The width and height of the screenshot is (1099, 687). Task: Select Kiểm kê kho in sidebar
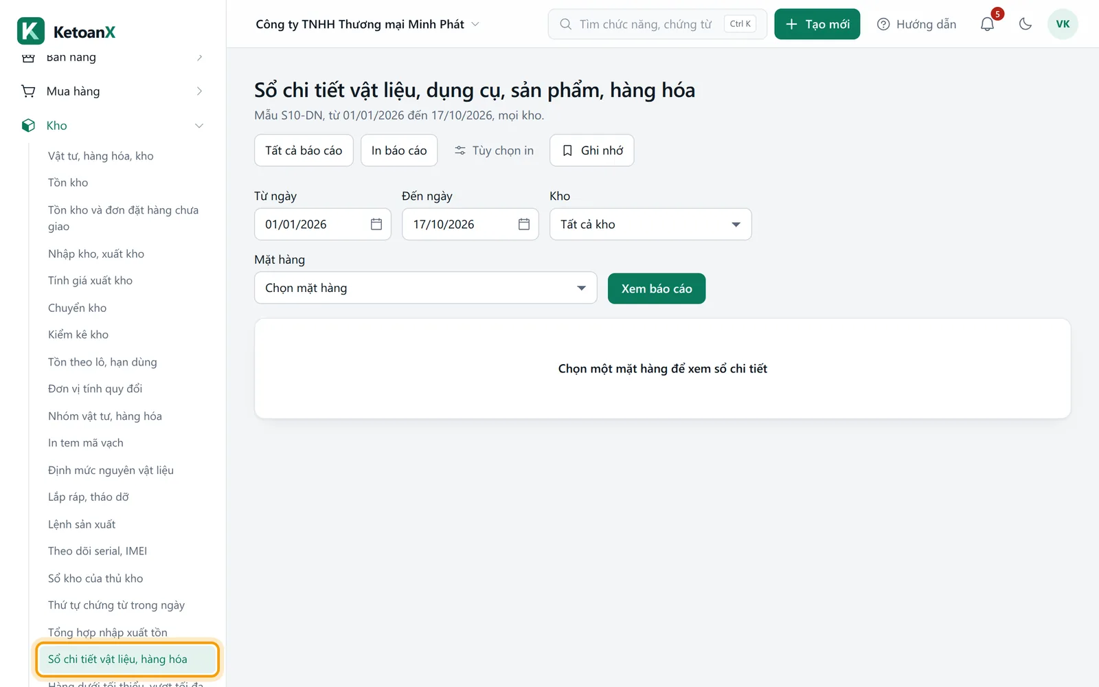point(78,335)
